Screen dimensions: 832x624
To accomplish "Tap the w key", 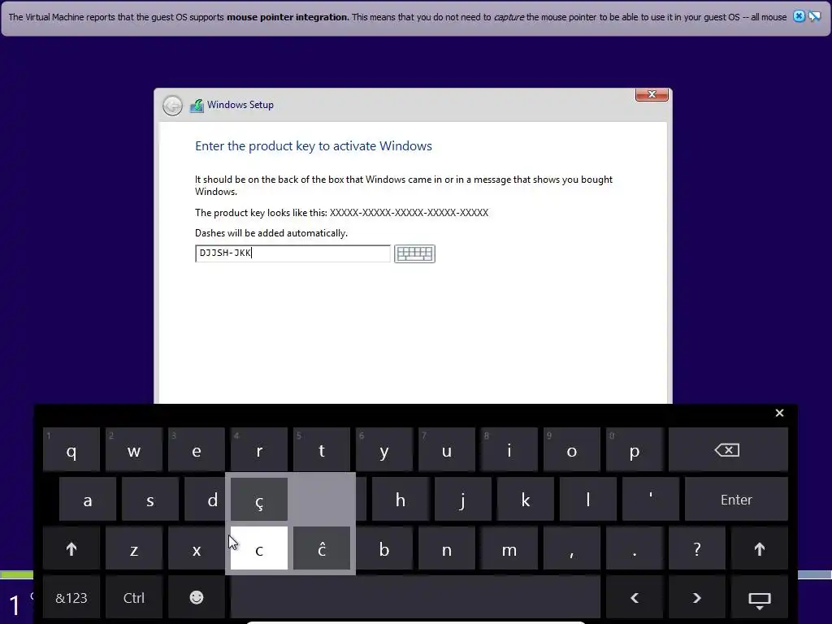I will click(134, 450).
